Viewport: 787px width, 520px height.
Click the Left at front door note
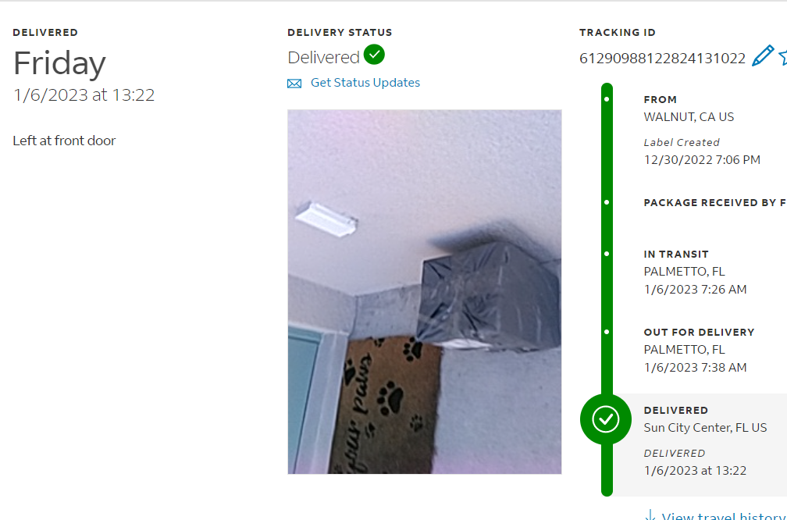pos(64,141)
